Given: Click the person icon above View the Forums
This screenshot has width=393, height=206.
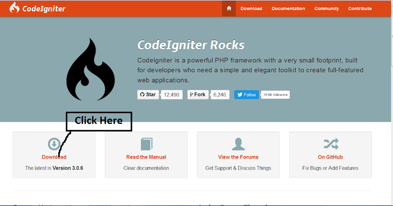Looking at the screenshot, I should [x=238, y=144].
